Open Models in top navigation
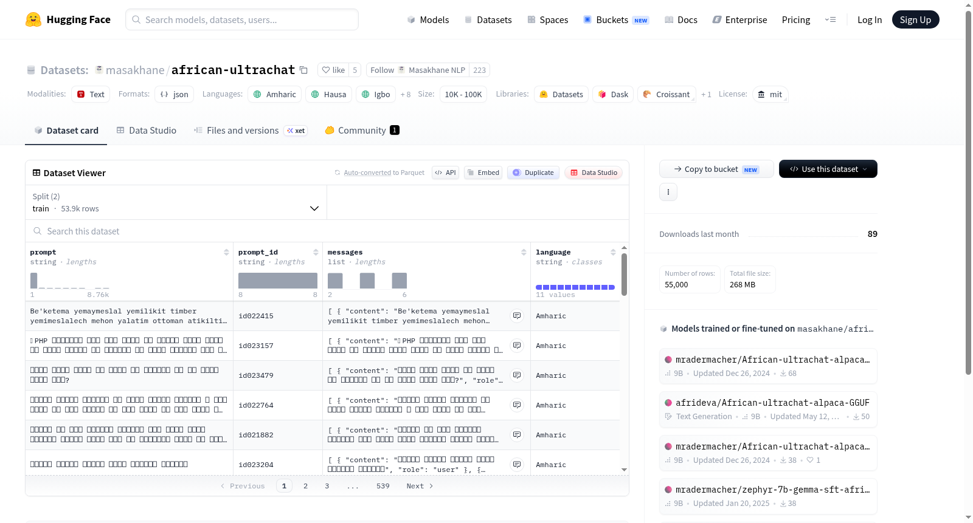This screenshot has width=973, height=523. pyautogui.click(x=428, y=19)
